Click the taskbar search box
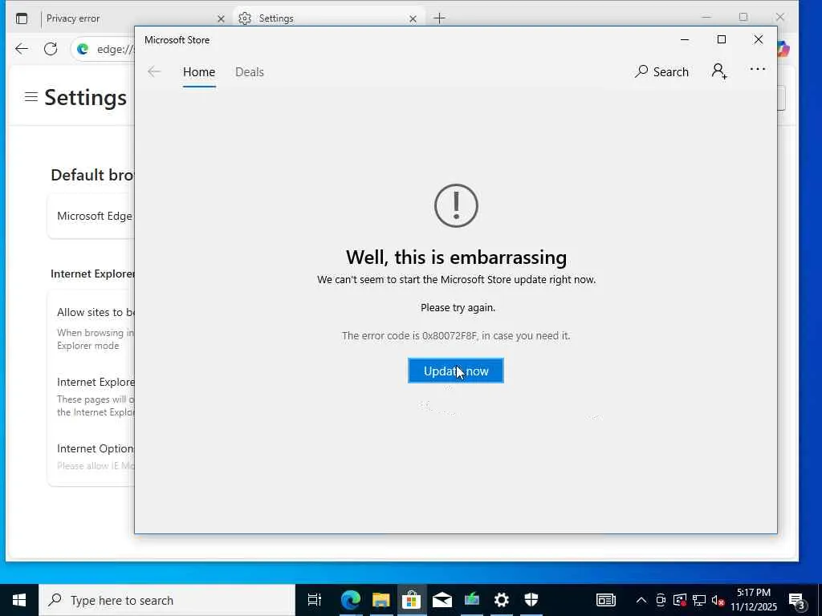The width and height of the screenshot is (822, 616). pyautogui.click(x=167, y=600)
